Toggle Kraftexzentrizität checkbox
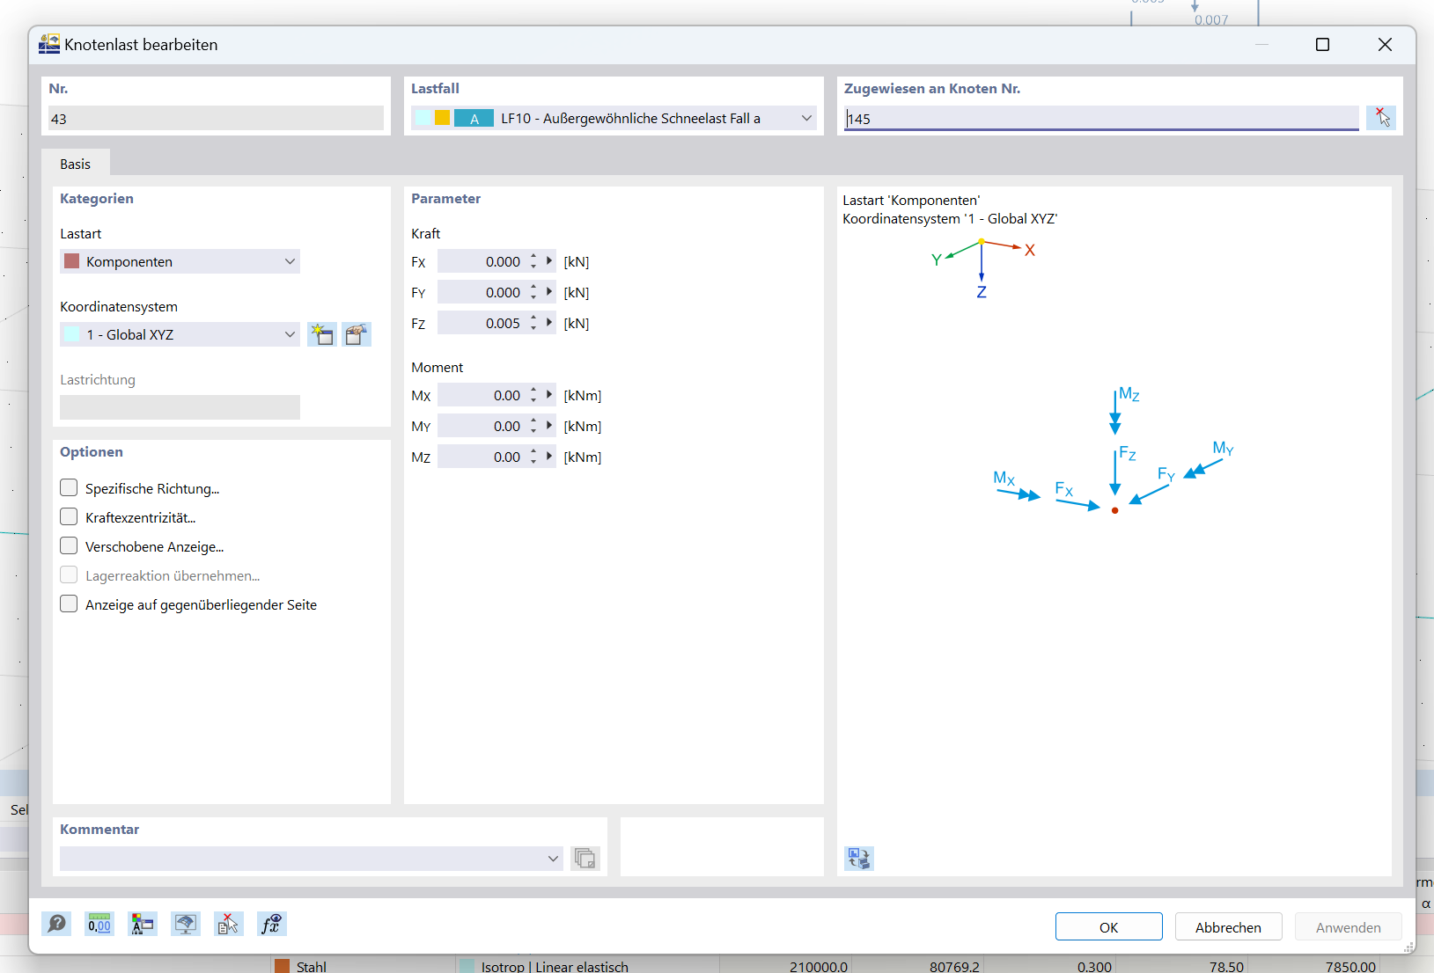The image size is (1434, 973). [69, 516]
